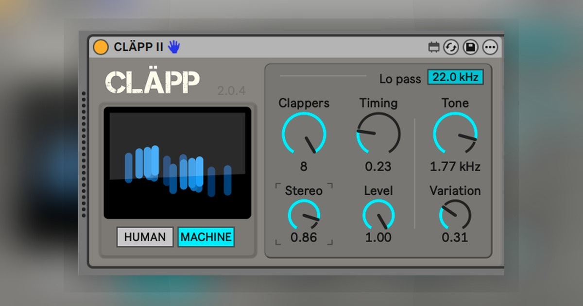Click the Clappers knob

(304, 134)
